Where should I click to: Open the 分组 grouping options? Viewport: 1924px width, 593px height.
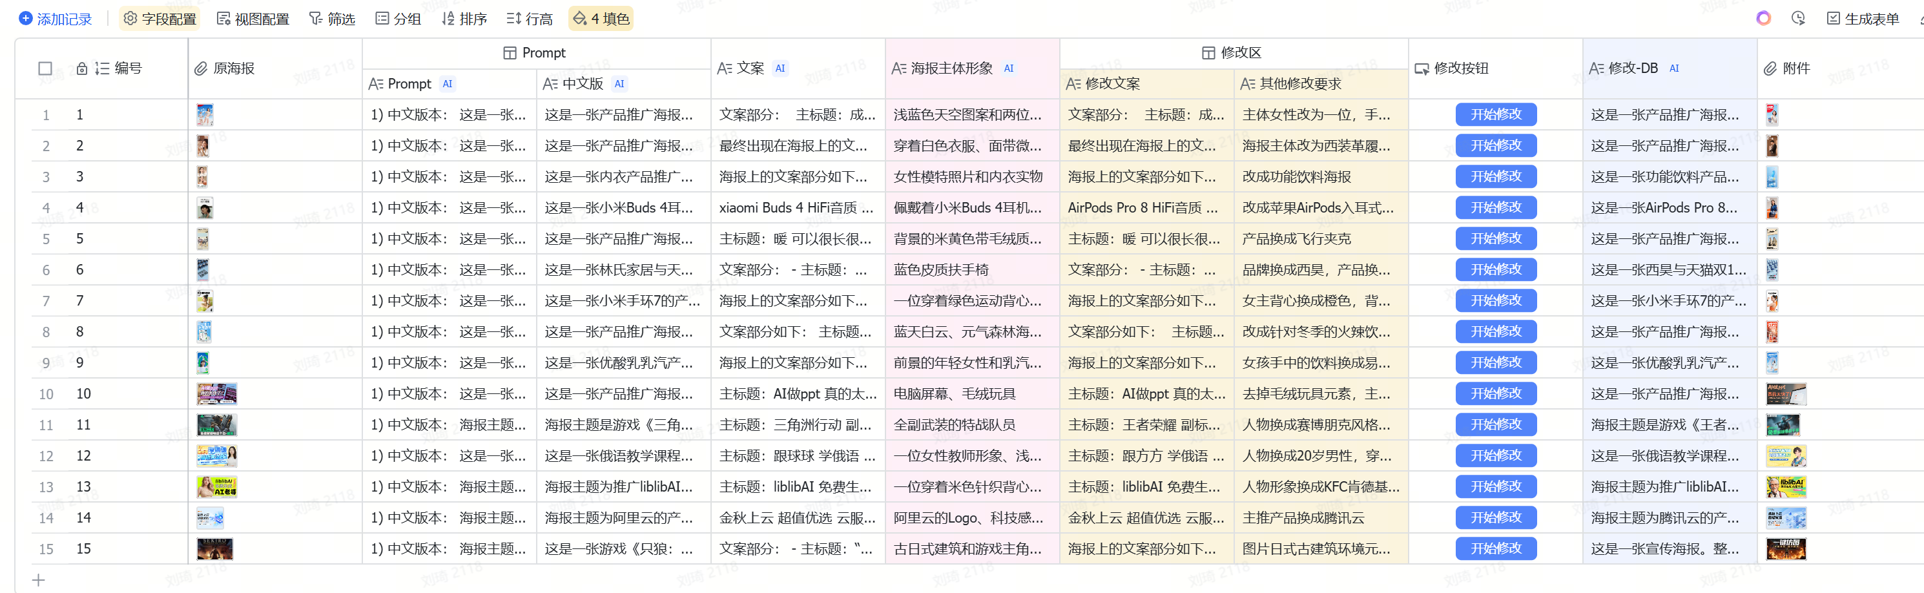pos(398,19)
